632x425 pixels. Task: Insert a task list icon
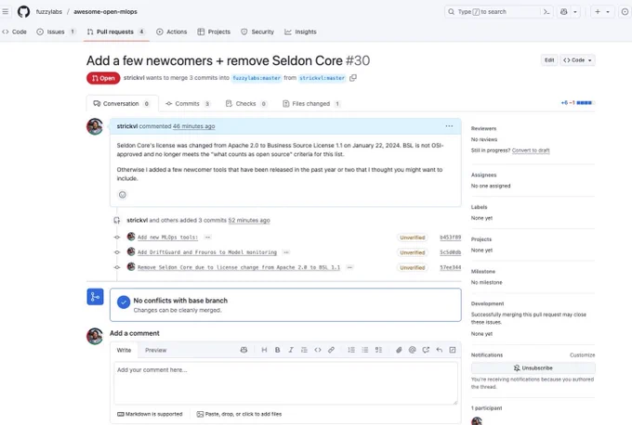point(378,350)
